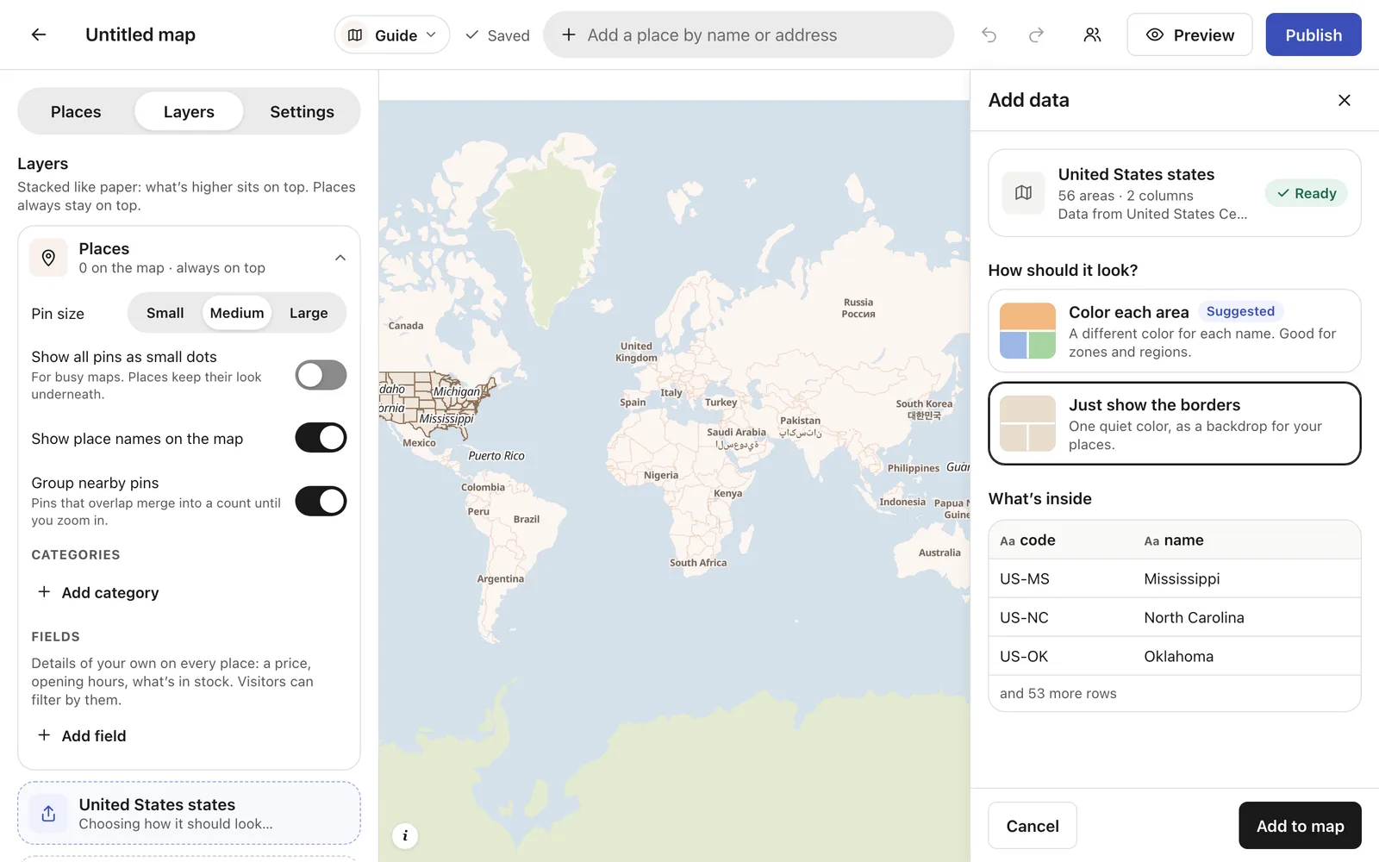Image resolution: width=1379 pixels, height=862 pixels.
Task: Click the Places pin icon
Action: pyautogui.click(x=48, y=258)
